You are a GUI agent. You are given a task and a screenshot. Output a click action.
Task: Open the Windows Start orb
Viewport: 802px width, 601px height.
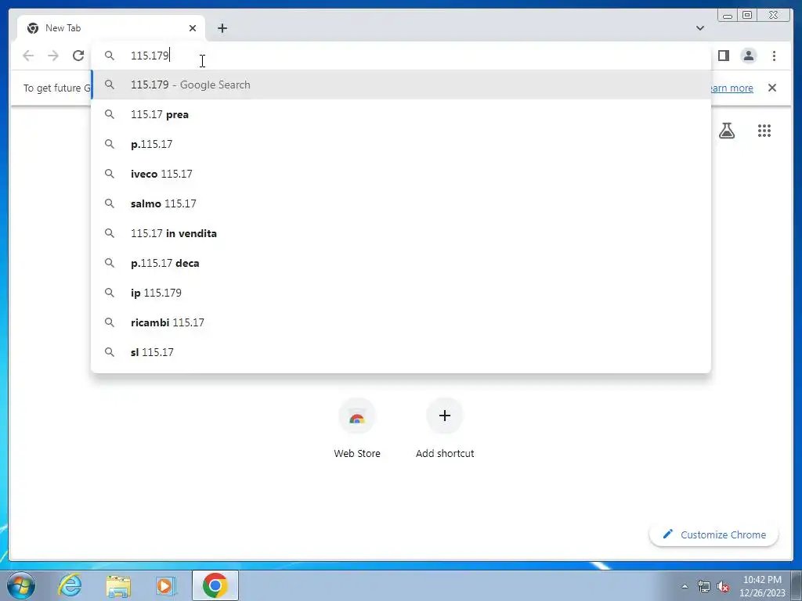(21, 585)
